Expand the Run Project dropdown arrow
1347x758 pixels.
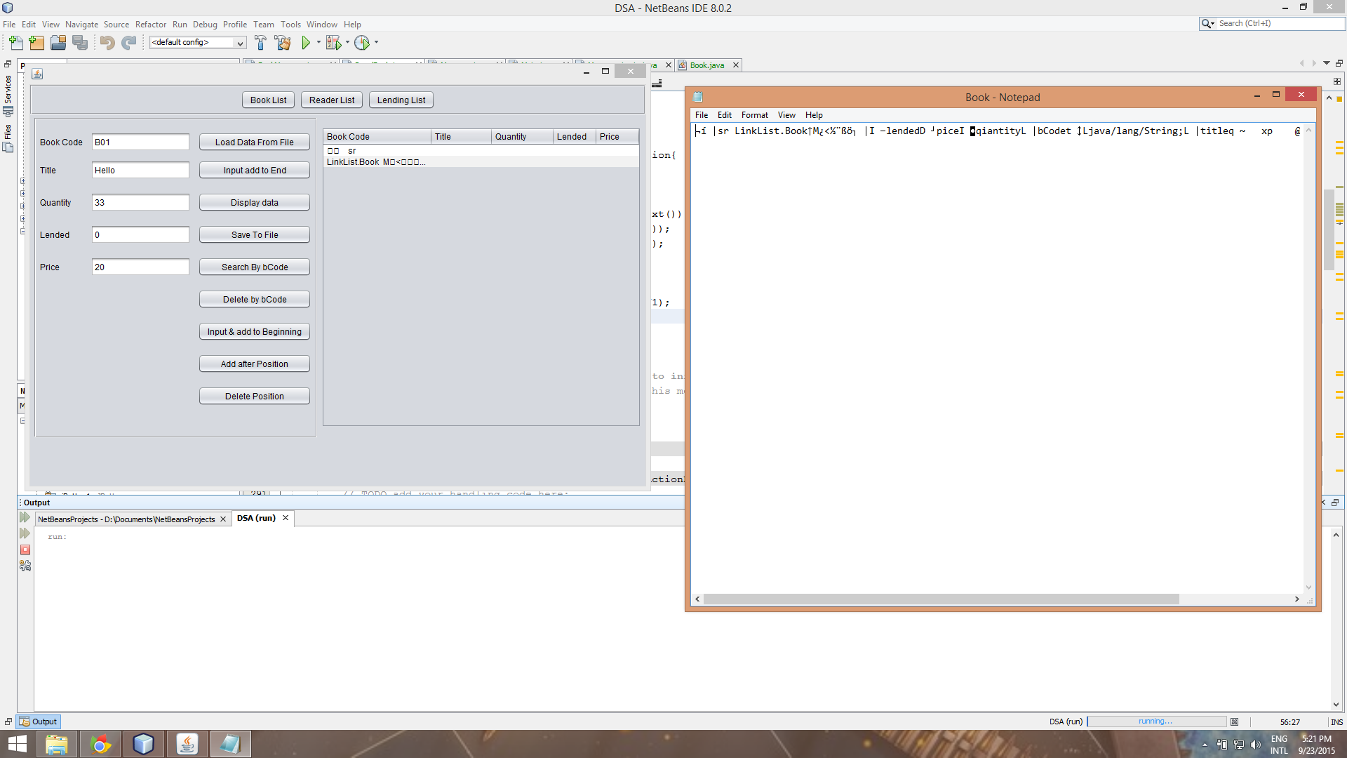click(x=319, y=43)
